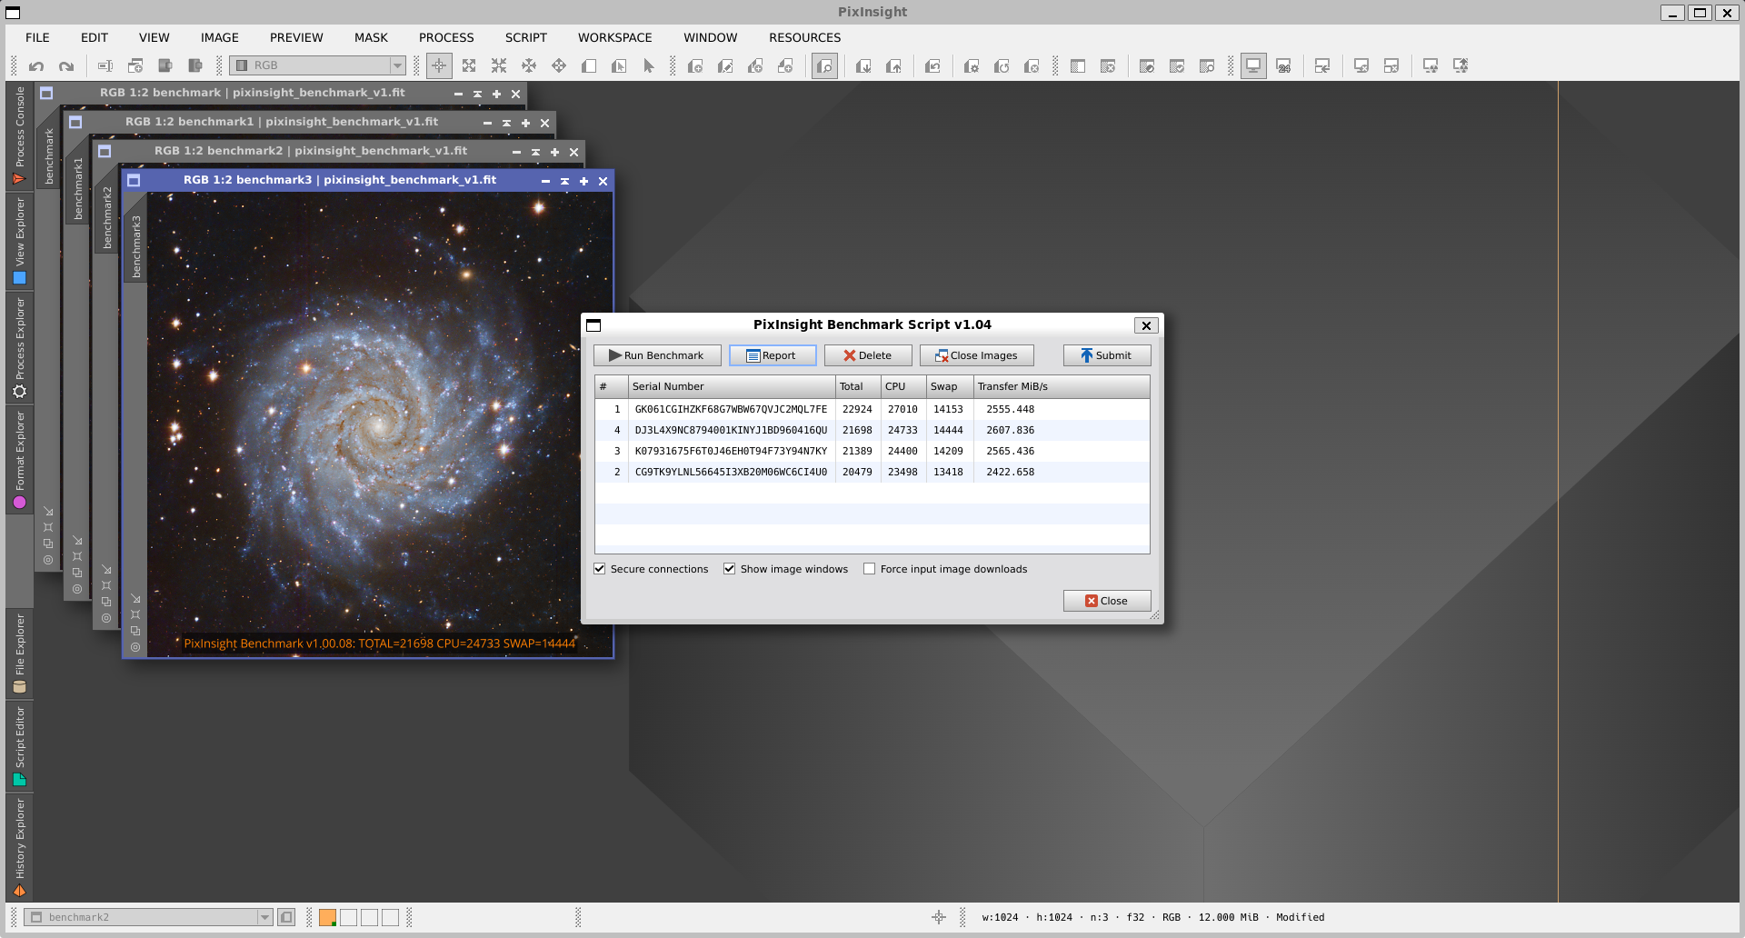Select the four-arrow Pan mode tool
The image size is (1745, 938).
coord(559,65)
